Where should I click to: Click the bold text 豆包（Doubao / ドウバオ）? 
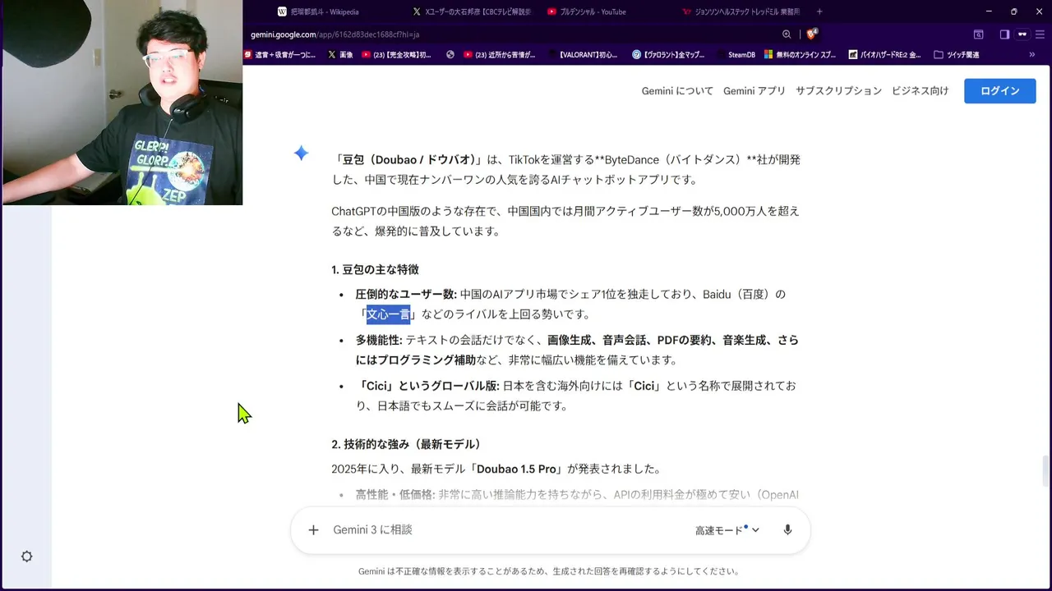pyautogui.click(x=408, y=160)
